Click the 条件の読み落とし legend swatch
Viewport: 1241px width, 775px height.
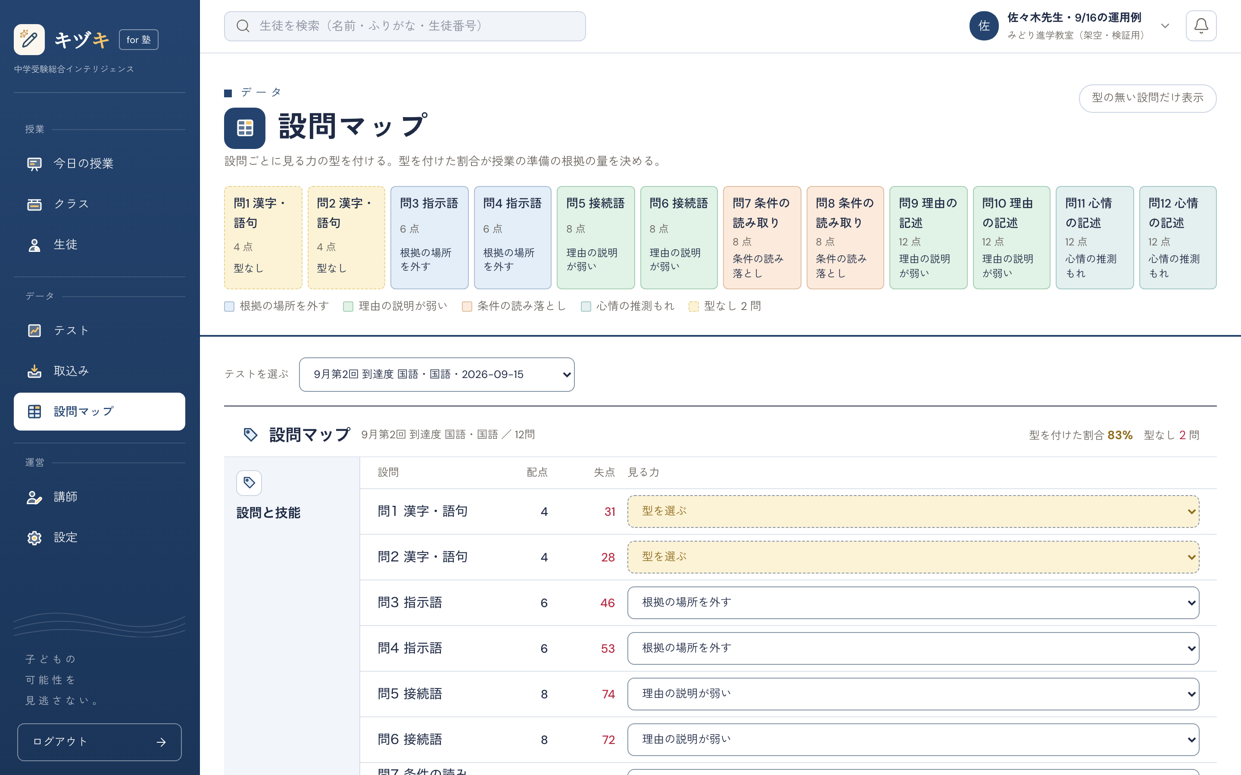point(467,307)
